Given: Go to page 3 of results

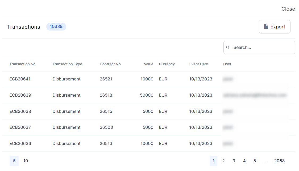Looking at the screenshot, I should 234,161.
